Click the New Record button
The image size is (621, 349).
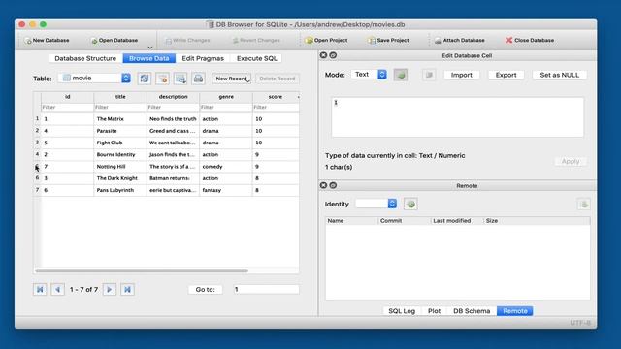[x=232, y=79]
